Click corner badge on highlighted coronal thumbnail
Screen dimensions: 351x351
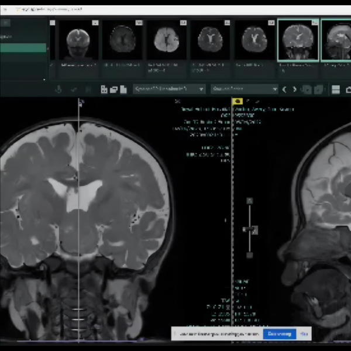pos(315,22)
